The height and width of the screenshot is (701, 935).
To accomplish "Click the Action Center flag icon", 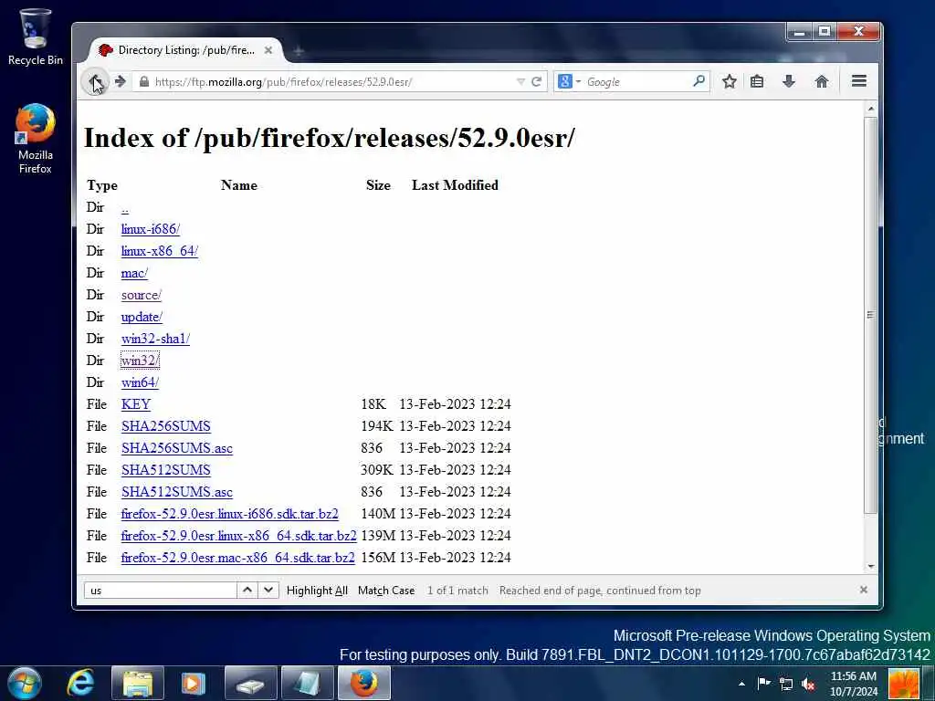I will pos(764,683).
